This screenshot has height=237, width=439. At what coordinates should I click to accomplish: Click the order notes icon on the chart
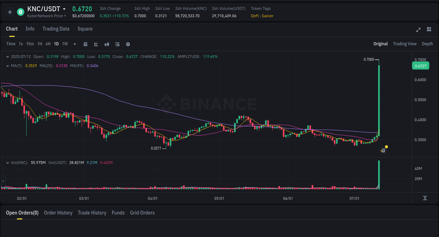382,150
